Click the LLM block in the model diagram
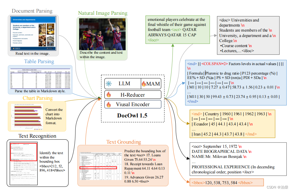The image size is (293, 192). pos(125,83)
